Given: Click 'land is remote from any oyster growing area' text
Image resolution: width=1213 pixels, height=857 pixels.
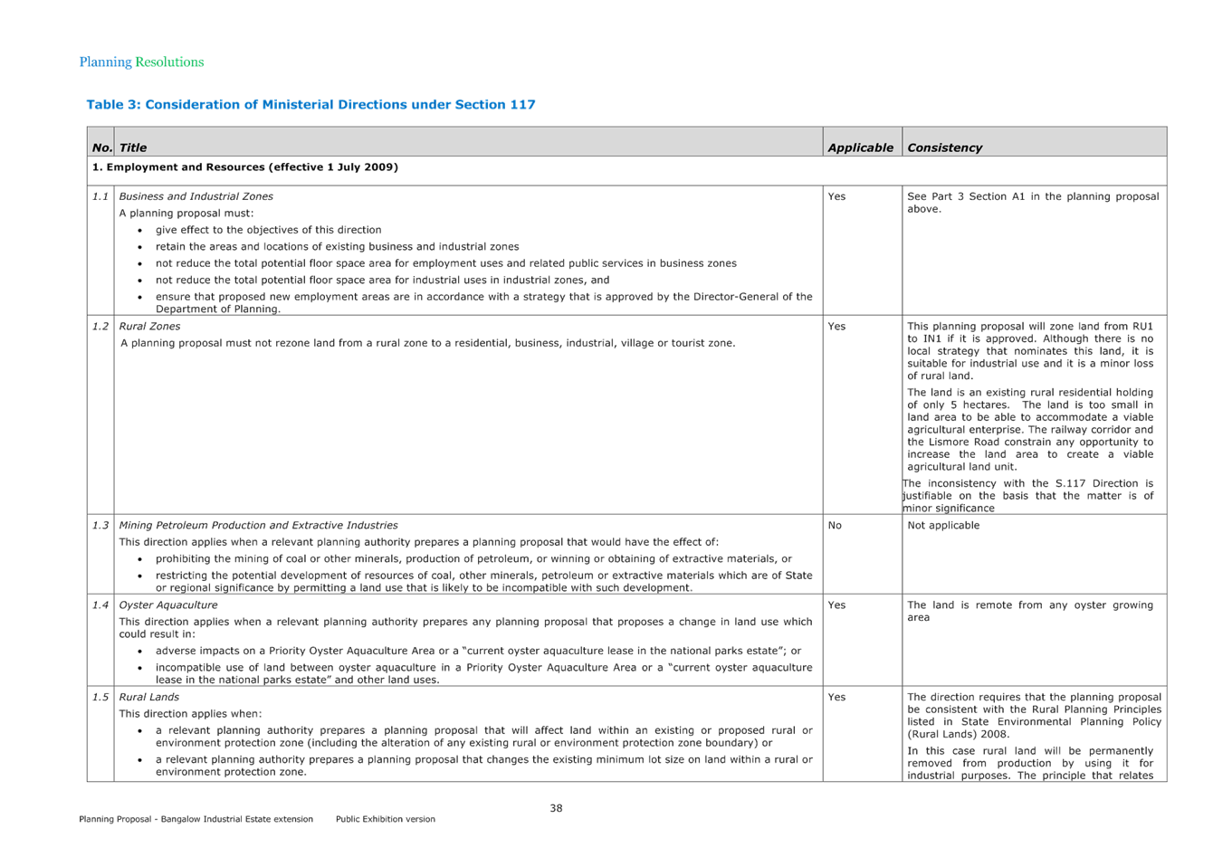Looking at the screenshot, I should 1030,612.
